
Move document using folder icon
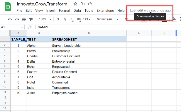(82, 4)
